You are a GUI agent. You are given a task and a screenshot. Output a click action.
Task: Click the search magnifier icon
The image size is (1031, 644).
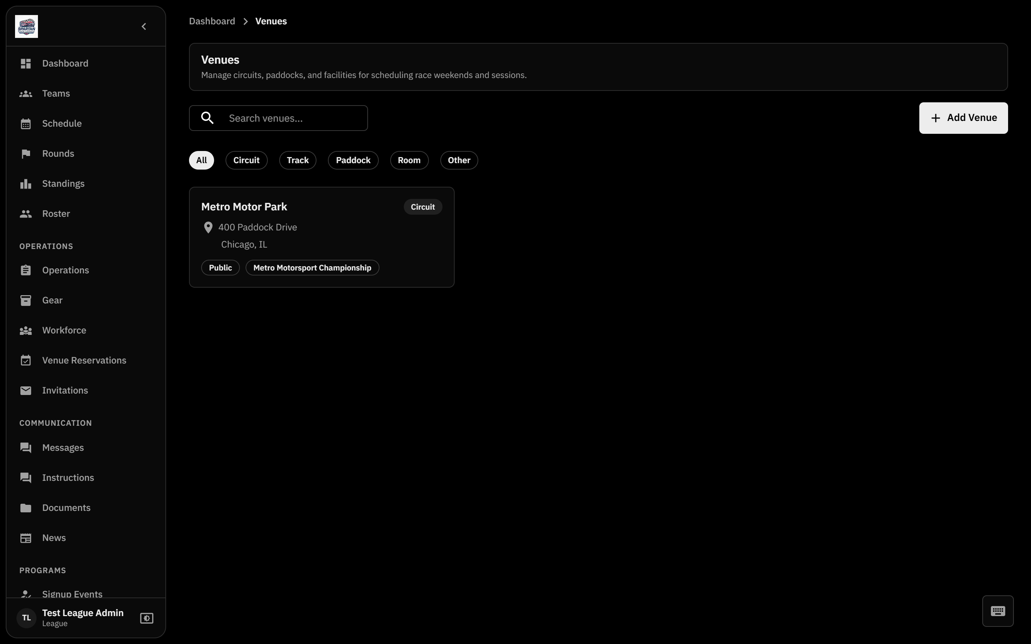[x=208, y=118]
